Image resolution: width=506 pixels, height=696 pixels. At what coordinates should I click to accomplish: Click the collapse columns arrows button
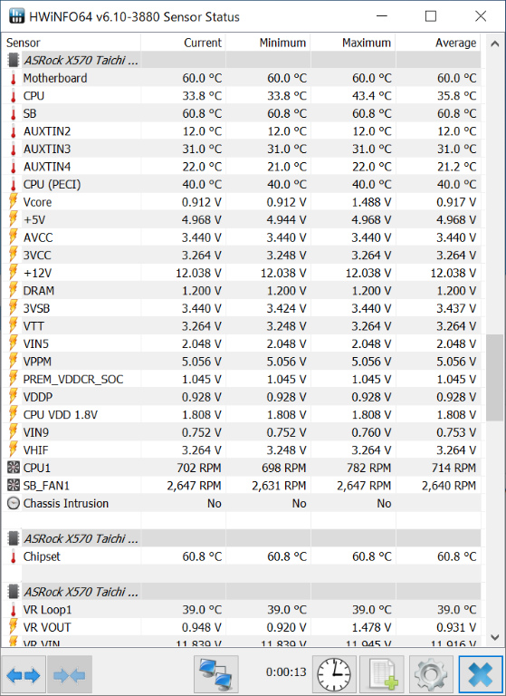click(x=70, y=675)
